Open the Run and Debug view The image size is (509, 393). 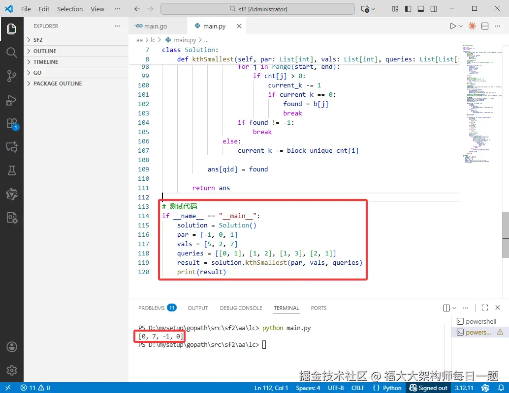[x=12, y=100]
